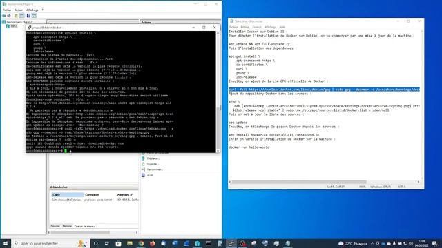Open the ? help menu in Hyper-V Manager
This screenshot has height=248, width=442.
(x=42, y=10)
